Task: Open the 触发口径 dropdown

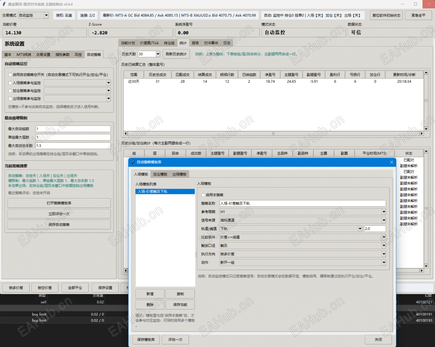Action: click(x=302, y=245)
